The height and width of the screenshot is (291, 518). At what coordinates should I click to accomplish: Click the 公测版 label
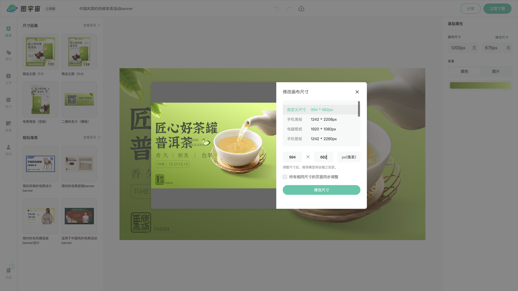[x=50, y=9]
